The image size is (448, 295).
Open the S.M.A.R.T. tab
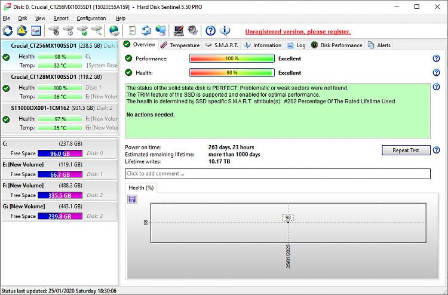[x=222, y=45]
